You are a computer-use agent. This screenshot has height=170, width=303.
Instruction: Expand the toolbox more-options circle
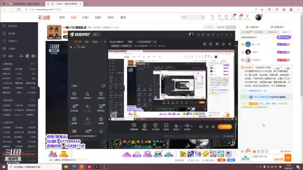[x=103, y=86]
